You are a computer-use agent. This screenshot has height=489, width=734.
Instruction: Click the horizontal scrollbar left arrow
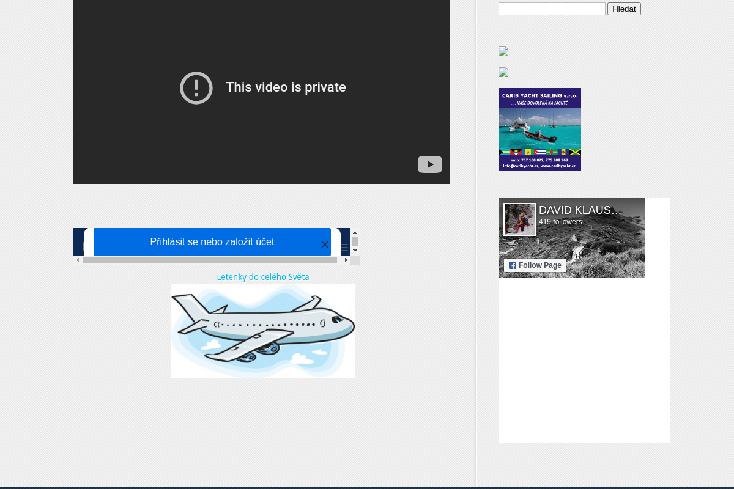pyautogui.click(x=78, y=260)
